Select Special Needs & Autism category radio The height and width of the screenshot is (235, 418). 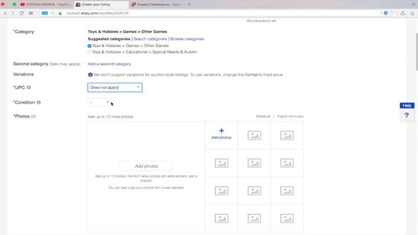[x=89, y=52]
